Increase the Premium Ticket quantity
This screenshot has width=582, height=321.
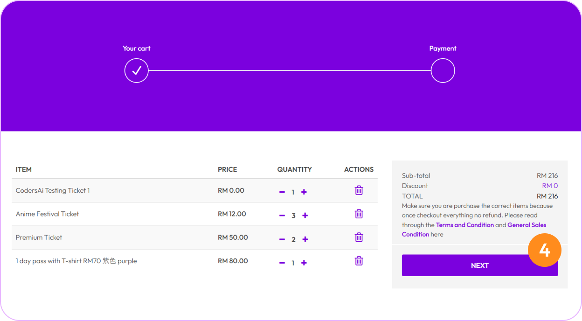tap(305, 239)
